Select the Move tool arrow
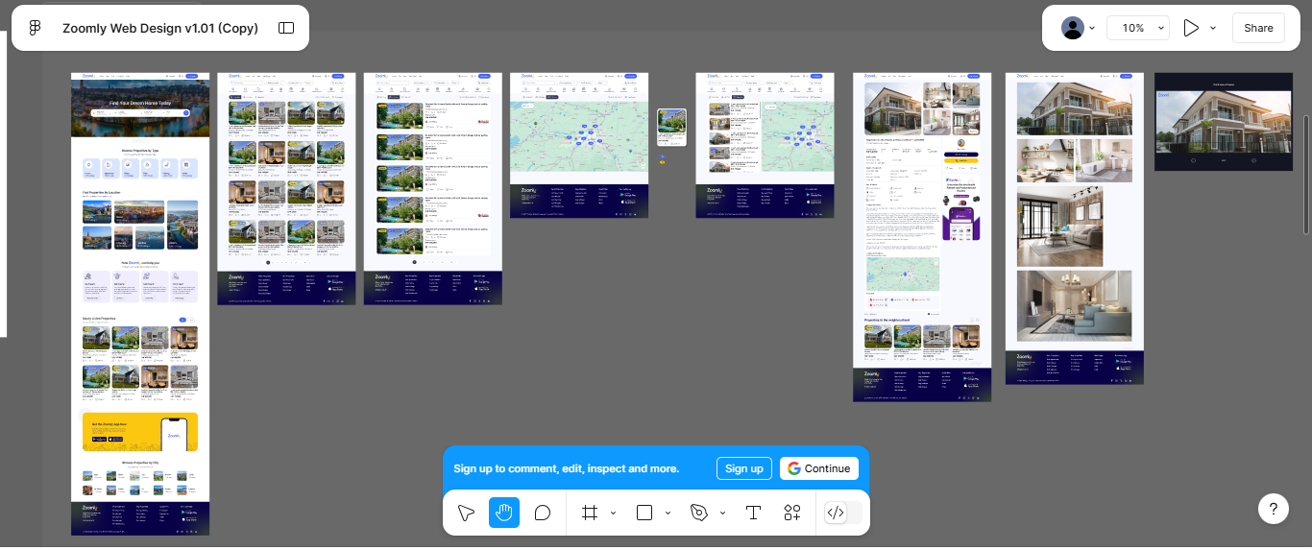 [x=466, y=513]
